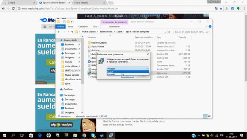Open Explorer help question mark icon
Viewport: 247px width, 139px height.
click(210, 27)
